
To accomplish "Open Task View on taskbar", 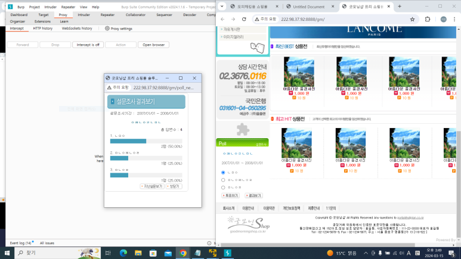I will click(108, 253).
